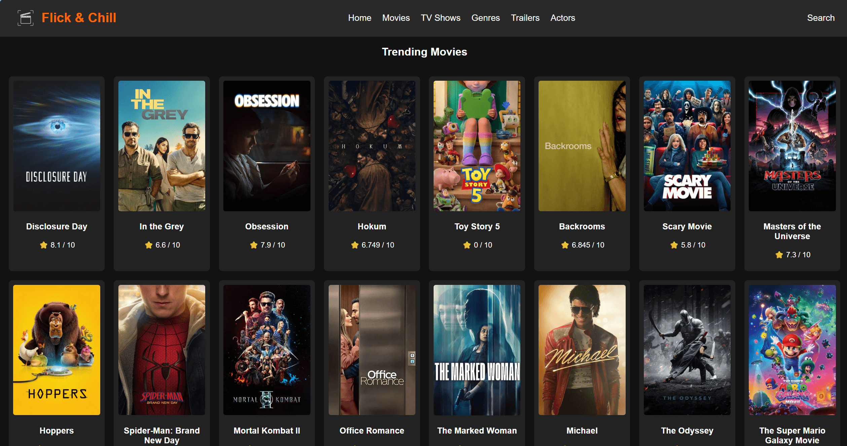Open the Mortal Kombat II poster
This screenshot has width=847, height=446.
tap(267, 350)
